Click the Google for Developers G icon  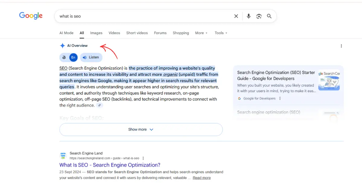point(239,98)
